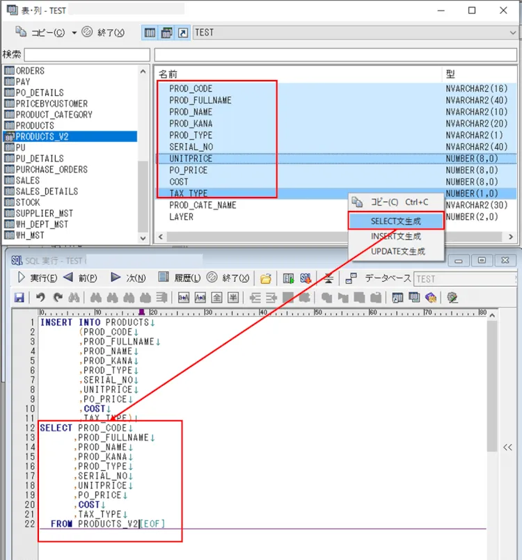The width and height of the screenshot is (522, 560).
Task: Click the stay-on-top pin icon in the SQL toolbar
Action: pos(329,278)
